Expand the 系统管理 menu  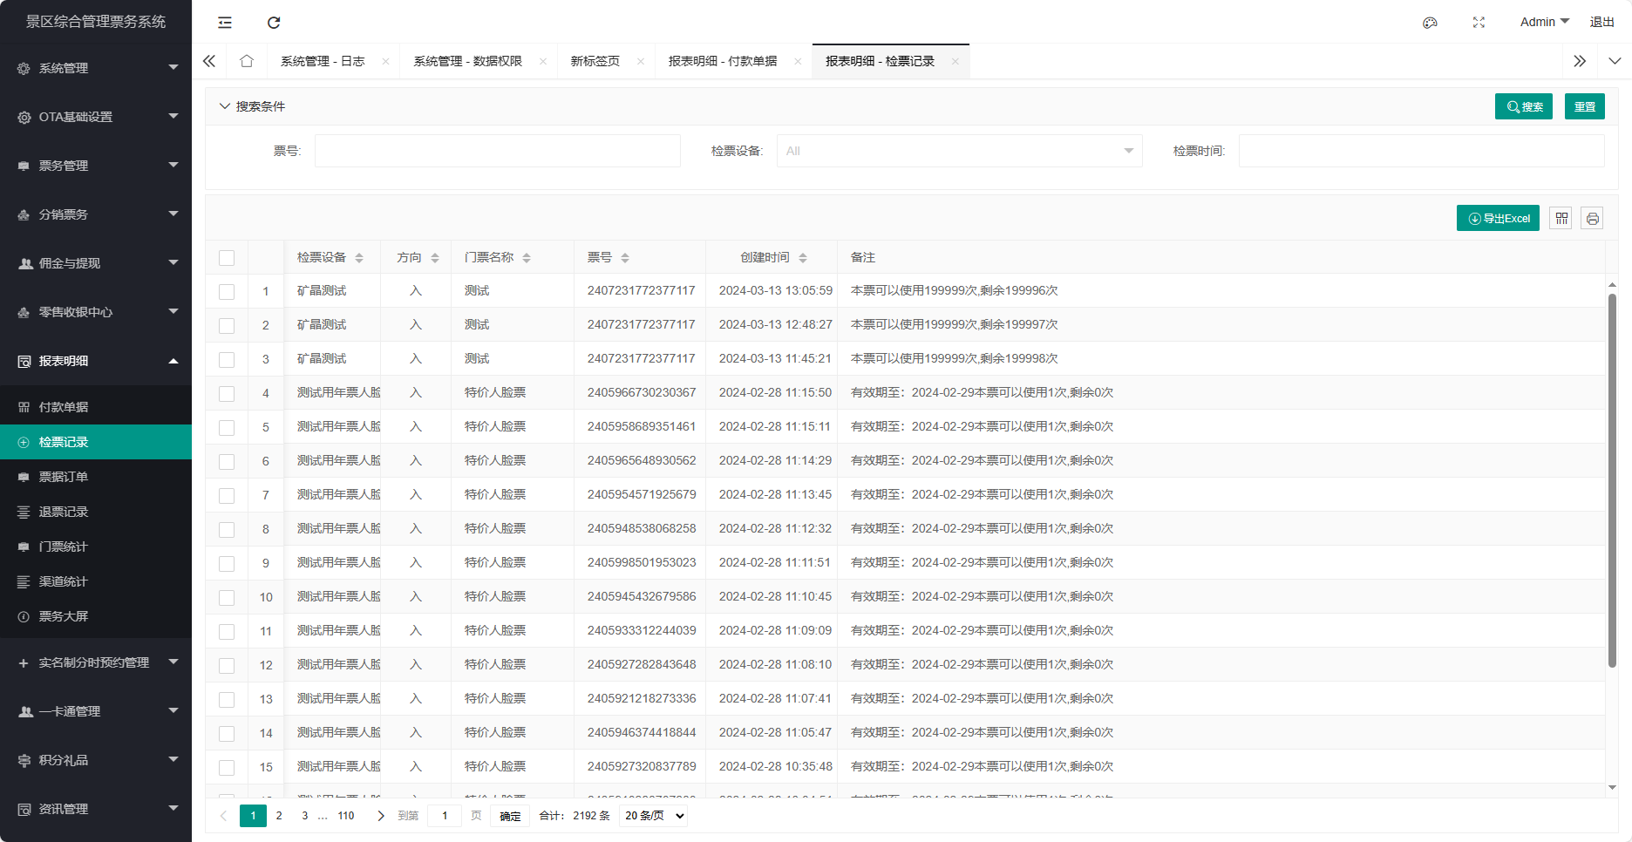[96, 68]
